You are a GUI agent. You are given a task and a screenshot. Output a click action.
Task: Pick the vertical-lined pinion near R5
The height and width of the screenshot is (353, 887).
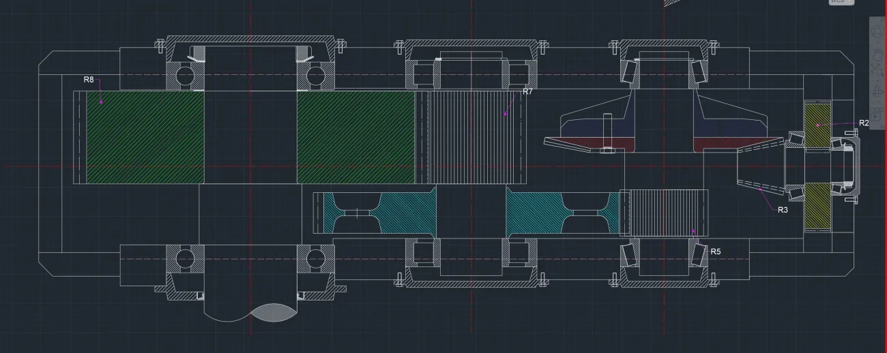(x=667, y=213)
